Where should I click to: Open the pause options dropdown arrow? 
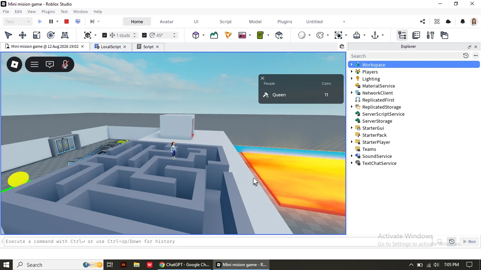[57, 21]
